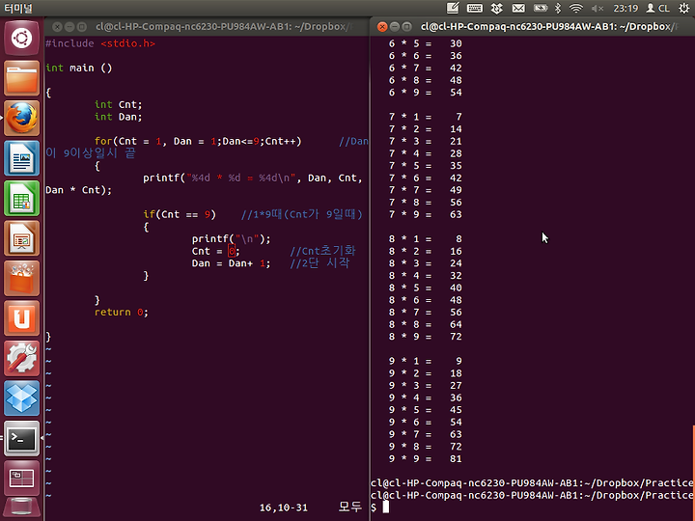
Task: Open LibreOffice Calc spreadsheet launcher
Action: pos(21,198)
